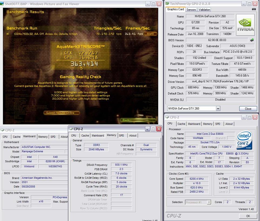Screen dimensions: 260x221
Task: Close the CPU-Z Memory window
Action: click(159, 129)
